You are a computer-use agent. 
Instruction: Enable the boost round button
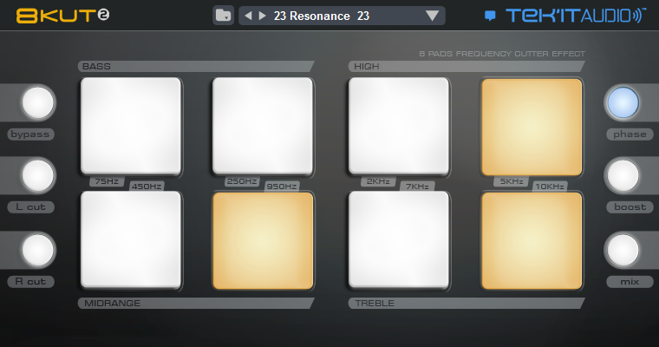click(x=623, y=175)
